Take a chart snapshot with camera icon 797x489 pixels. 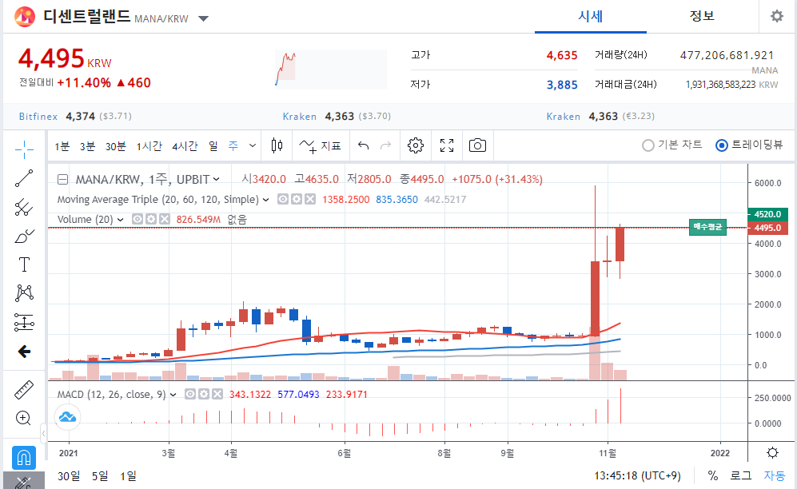(477, 145)
